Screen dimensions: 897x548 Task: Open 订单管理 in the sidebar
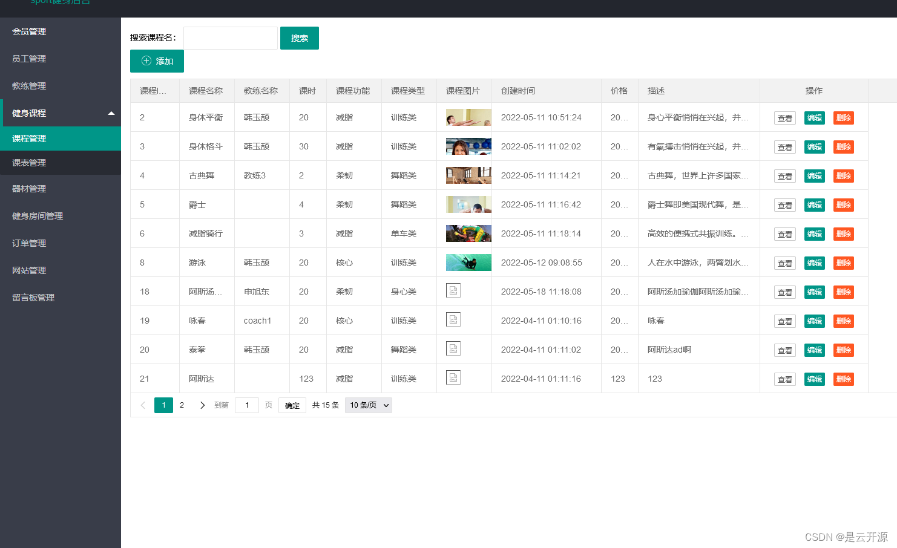[29, 243]
